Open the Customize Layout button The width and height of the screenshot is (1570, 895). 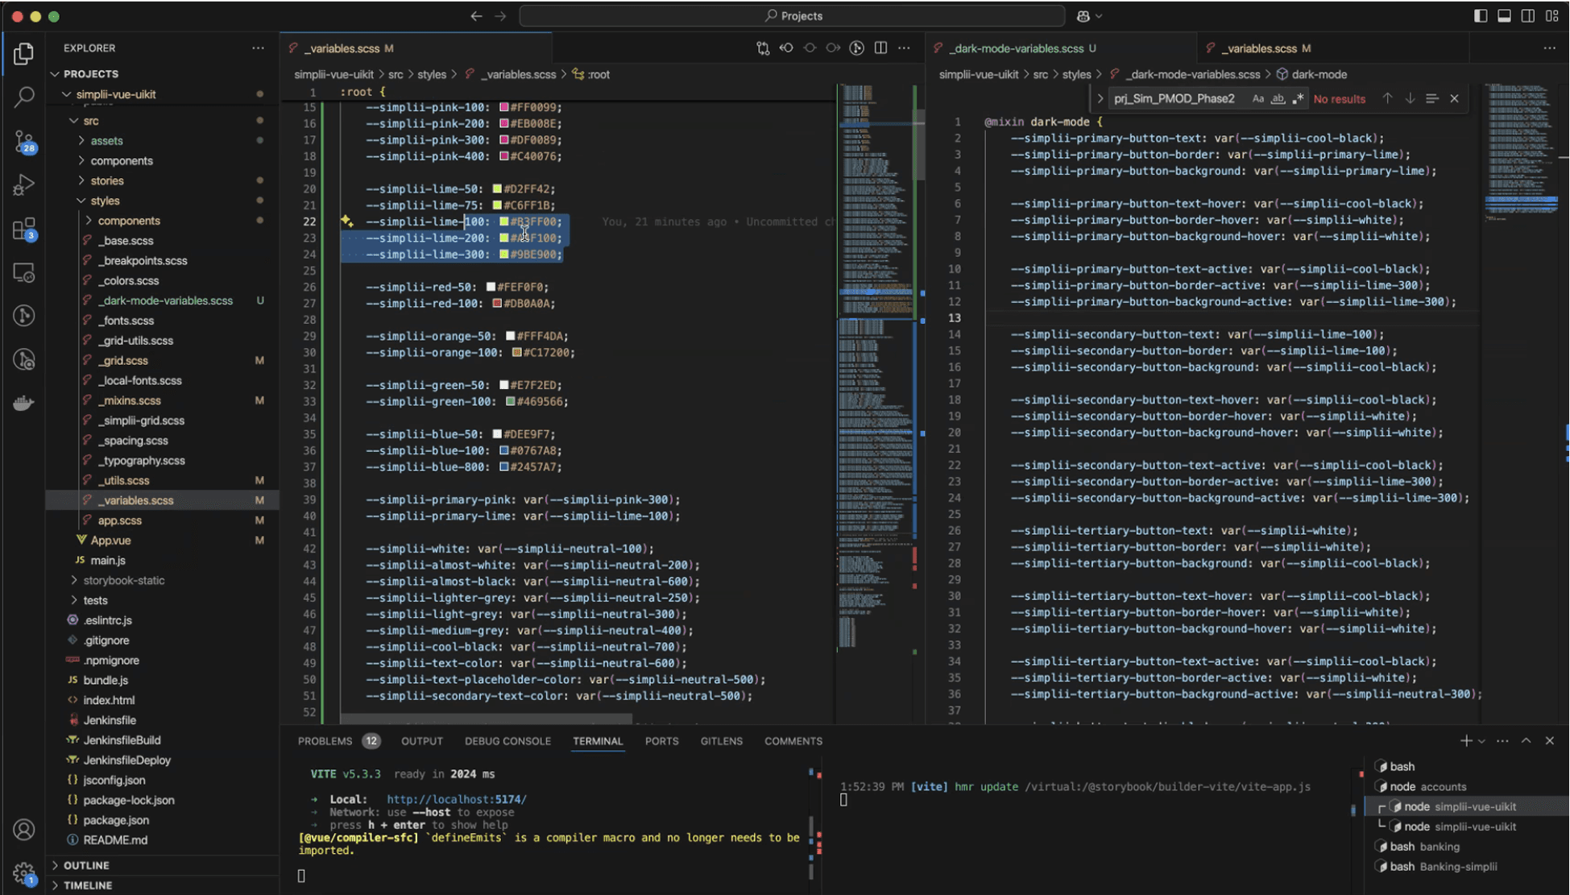pyautogui.click(x=1551, y=16)
